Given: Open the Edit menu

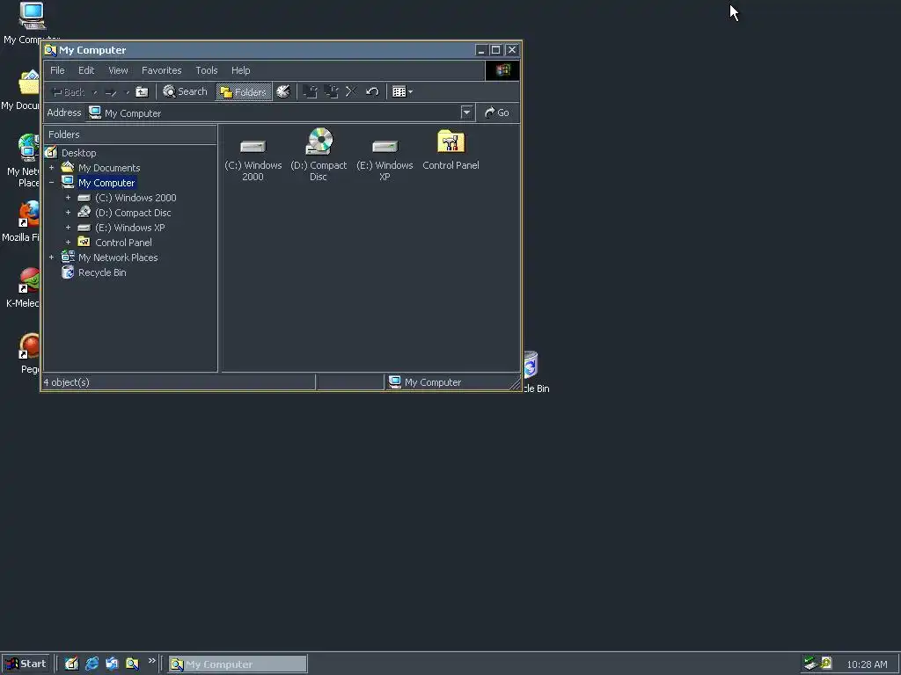Looking at the screenshot, I should 86,70.
